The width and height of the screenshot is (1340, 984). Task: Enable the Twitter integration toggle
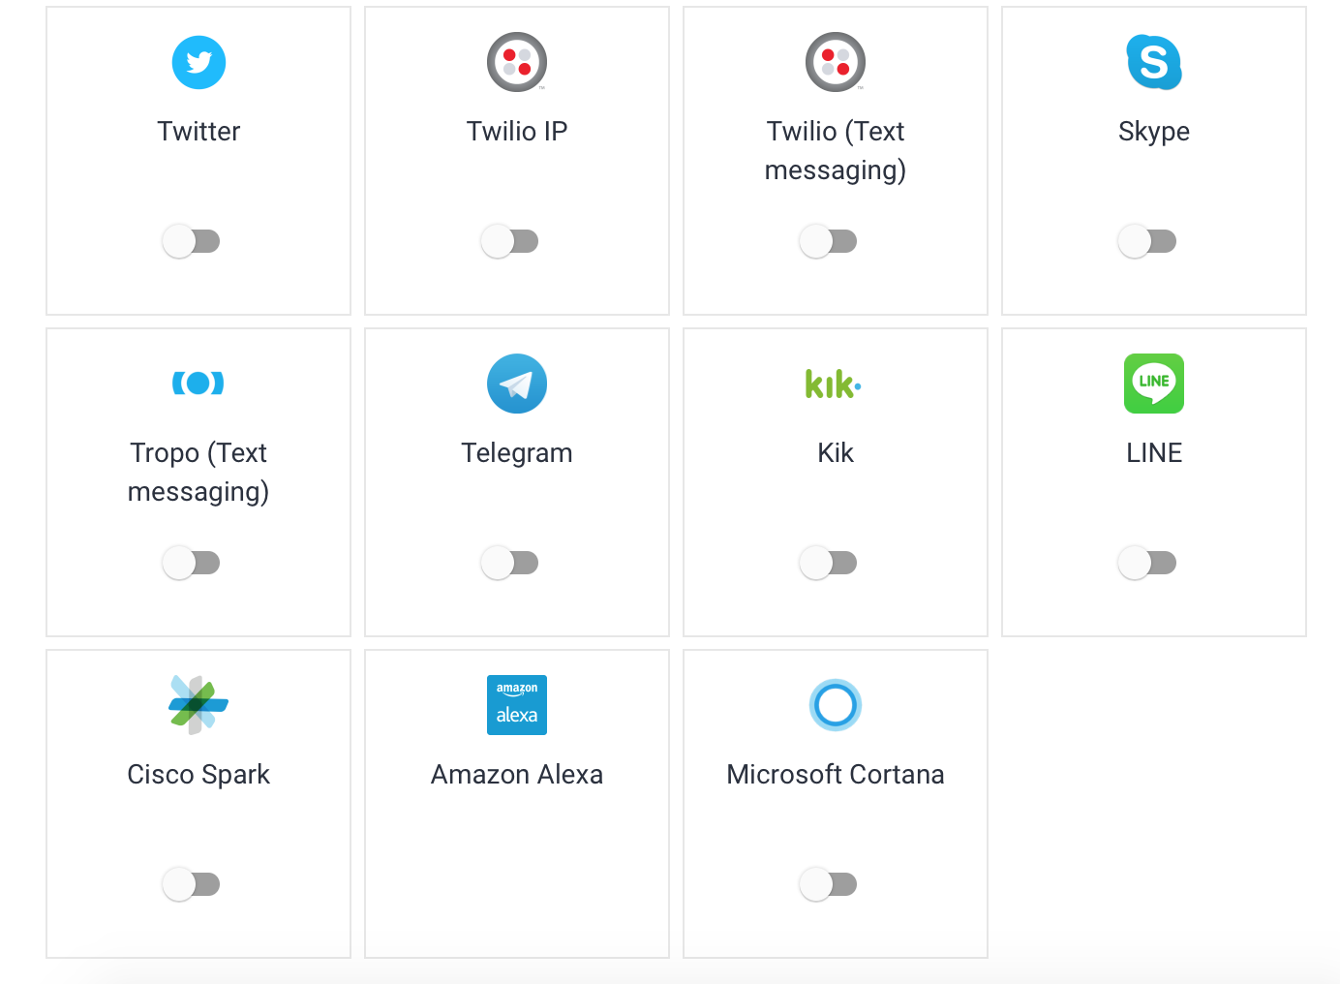click(x=191, y=241)
